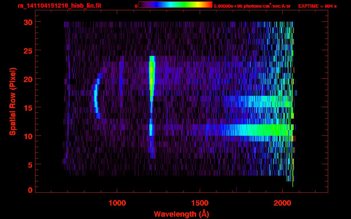Click the x-axis tick label 1000
351x219 pixels.
[x=117, y=203]
